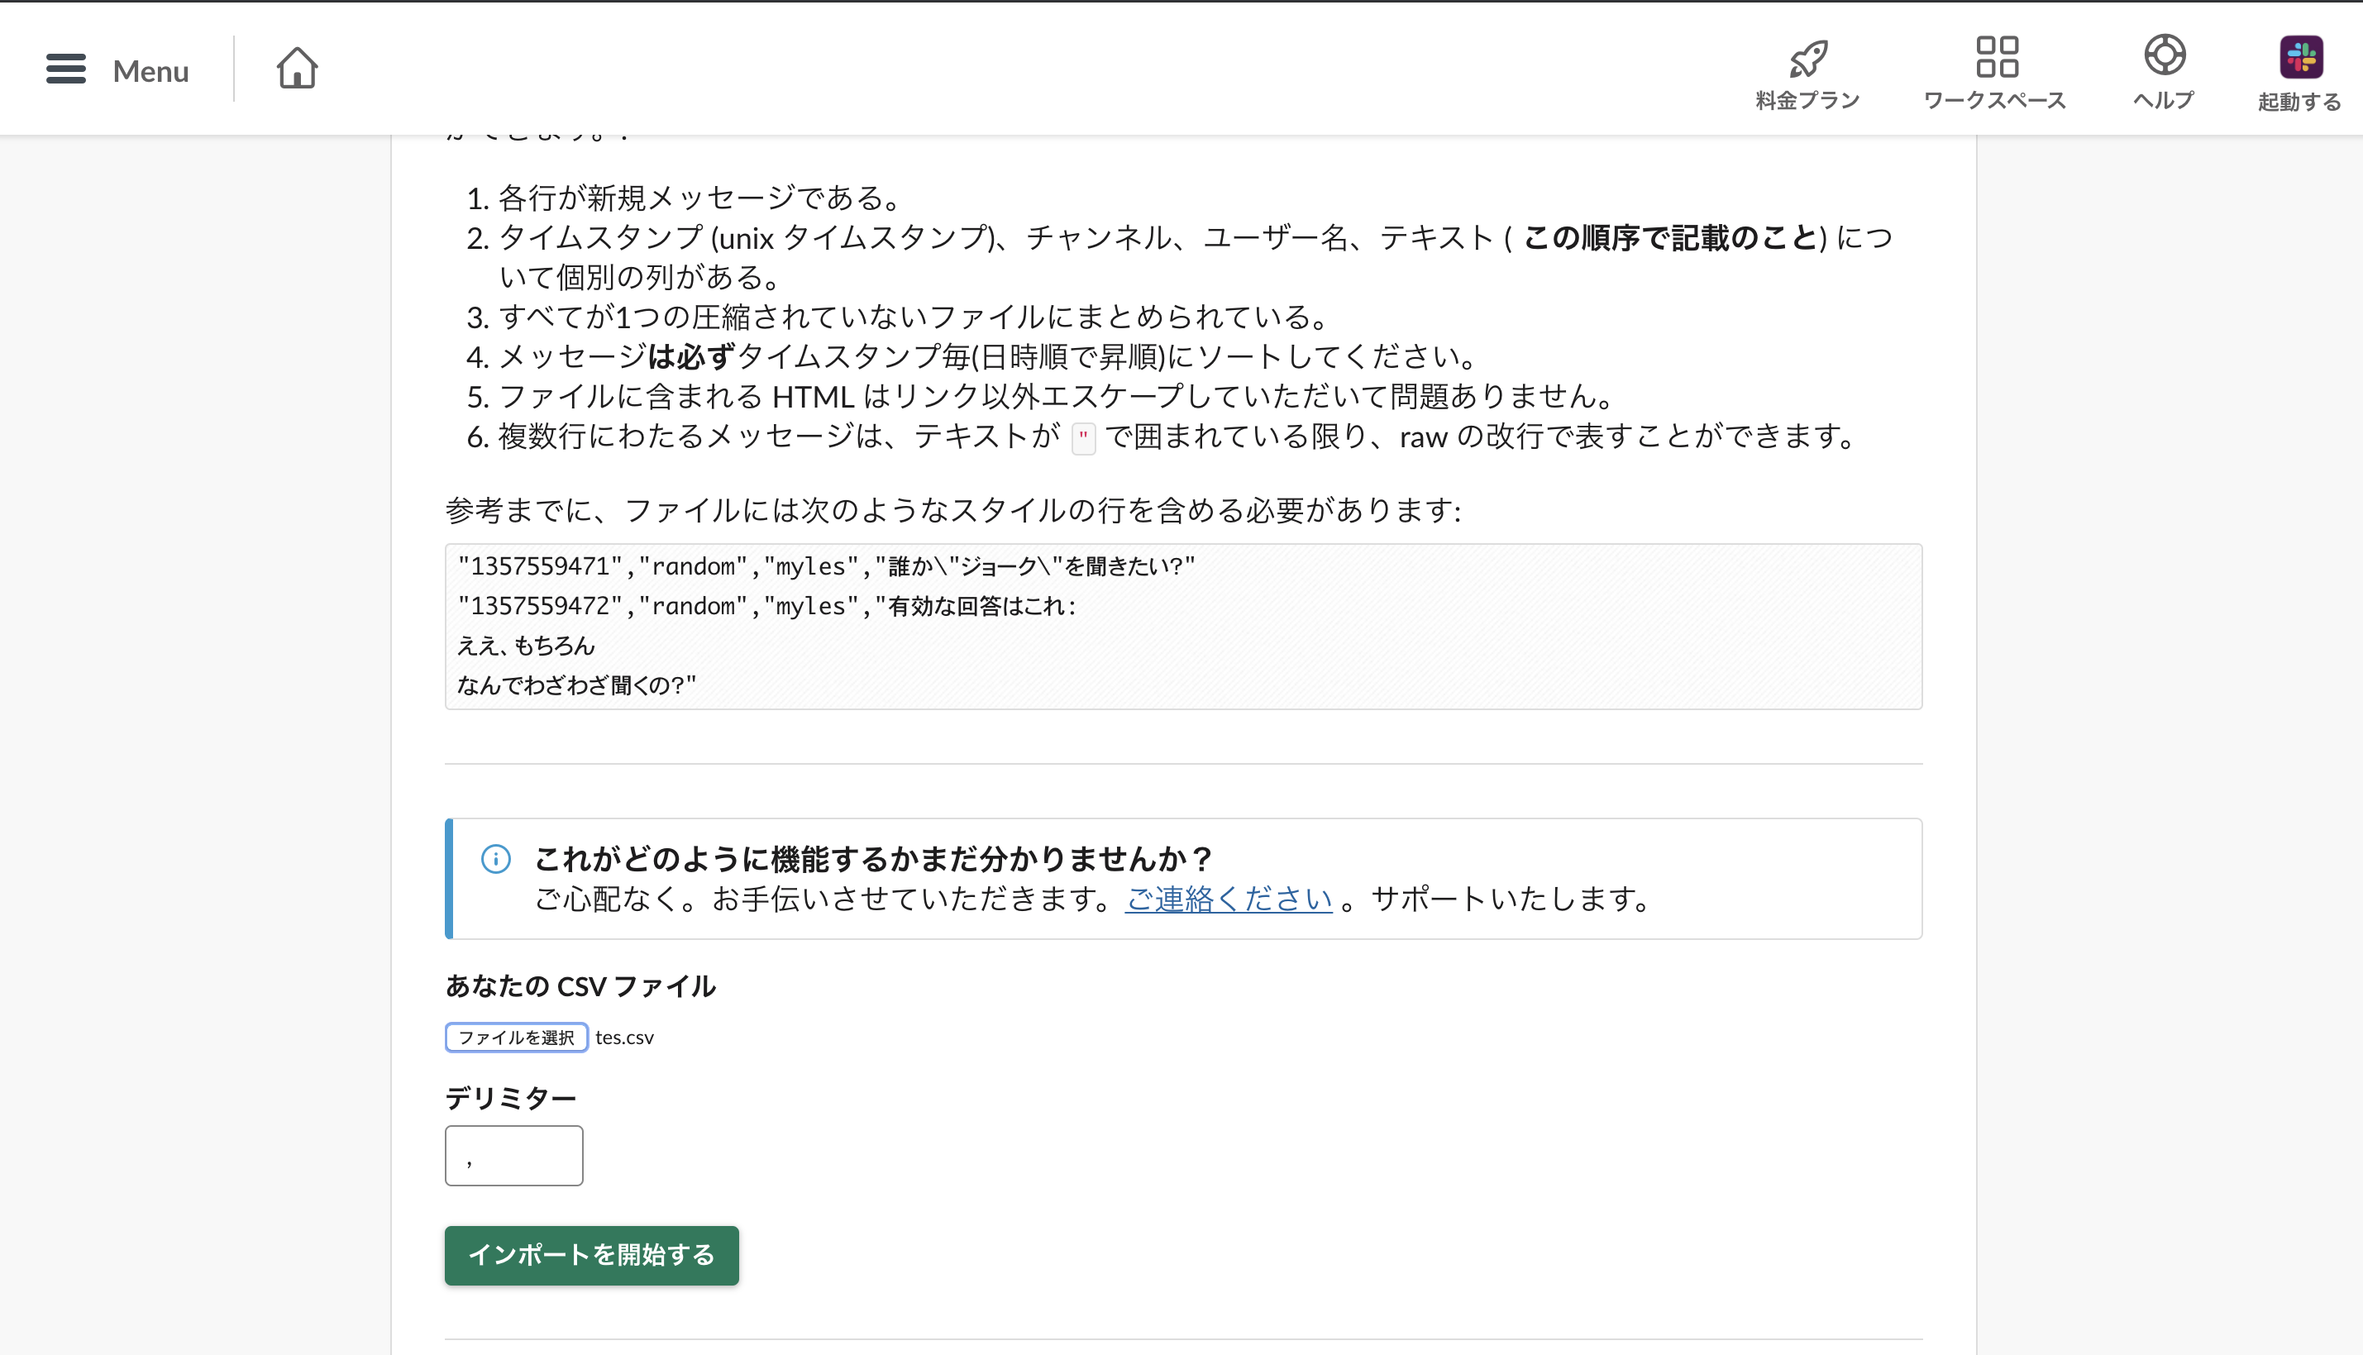Viewport: 2363px width, 1355px height.
Task: Select the 料金プラン navigation item
Action: tap(1806, 99)
